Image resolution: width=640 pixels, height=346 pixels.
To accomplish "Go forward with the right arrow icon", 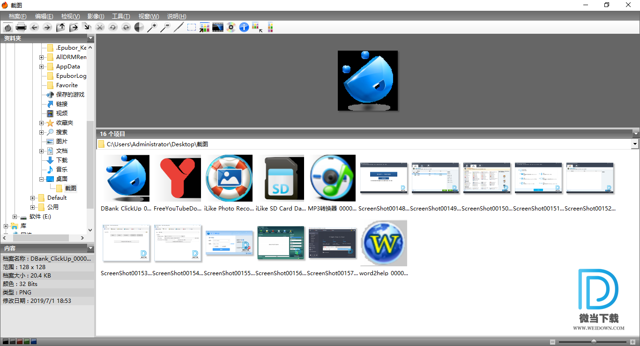I will pos(47,27).
